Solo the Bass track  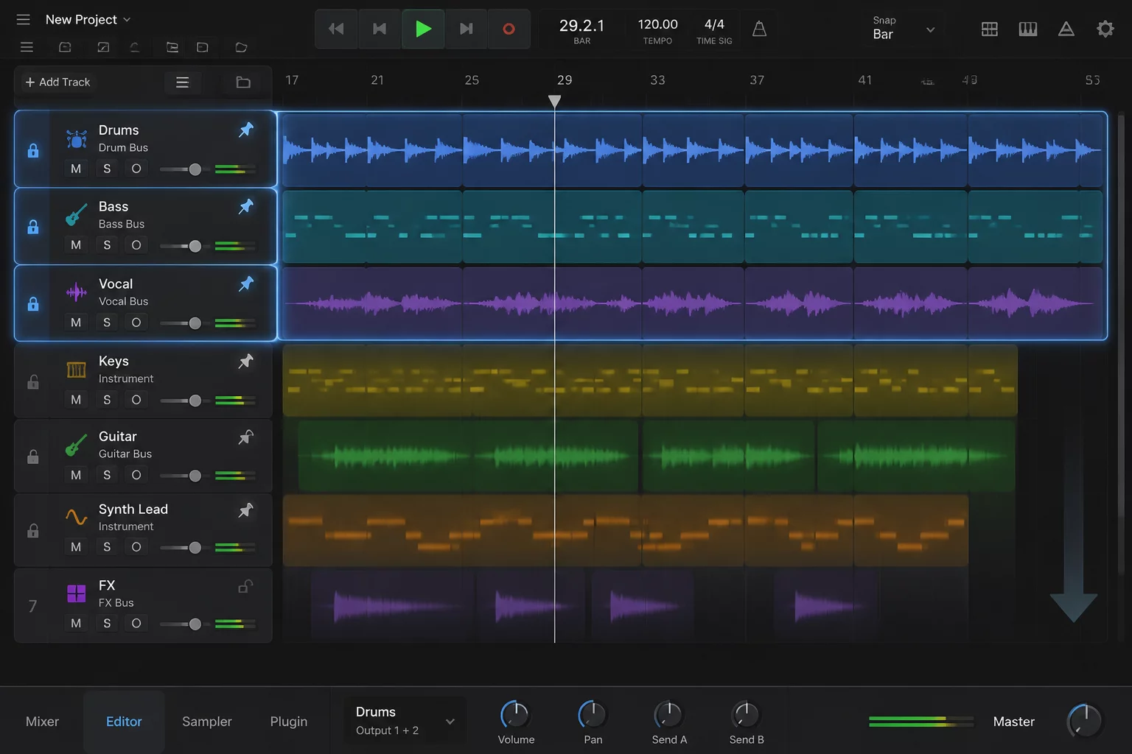coord(107,244)
